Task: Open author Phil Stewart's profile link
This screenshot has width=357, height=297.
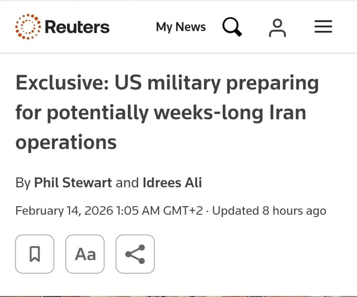Action: [x=73, y=183]
